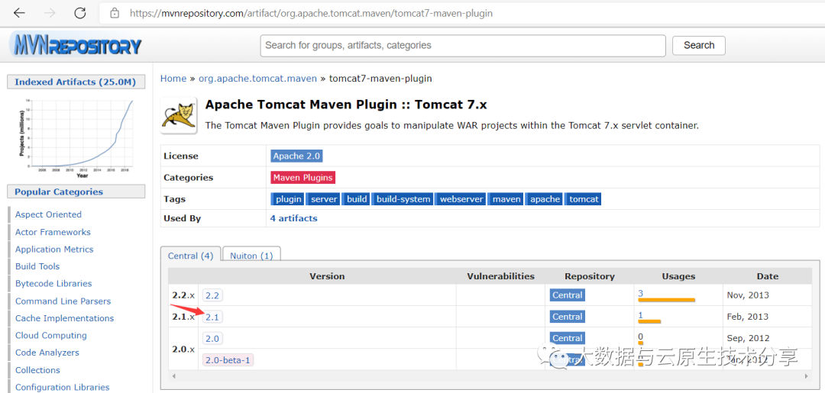The image size is (825, 393).
Task: Open the Apache 2.0 license tag
Action: click(296, 156)
